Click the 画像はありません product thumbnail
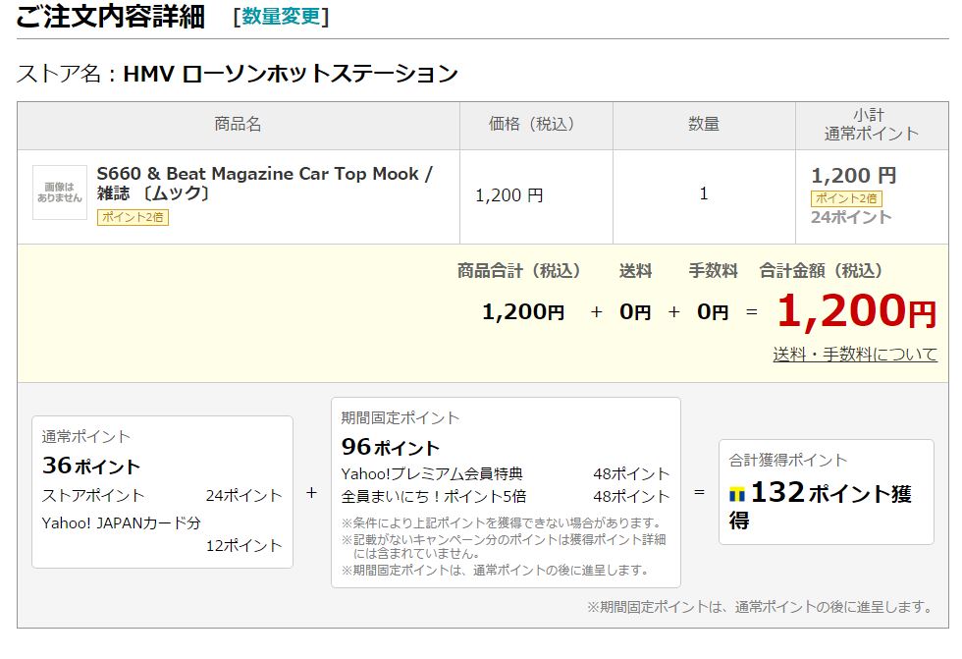This screenshot has width=962, height=659. click(60, 192)
